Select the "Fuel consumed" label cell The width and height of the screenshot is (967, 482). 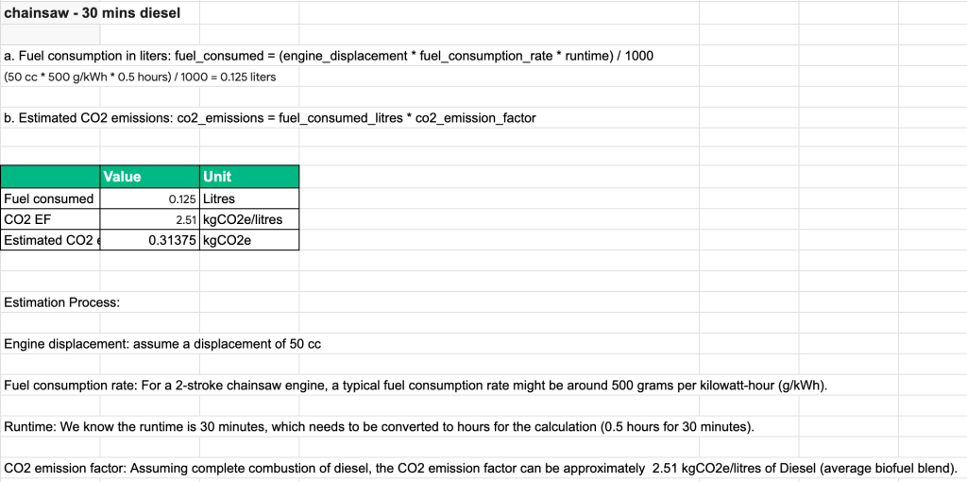click(x=50, y=198)
